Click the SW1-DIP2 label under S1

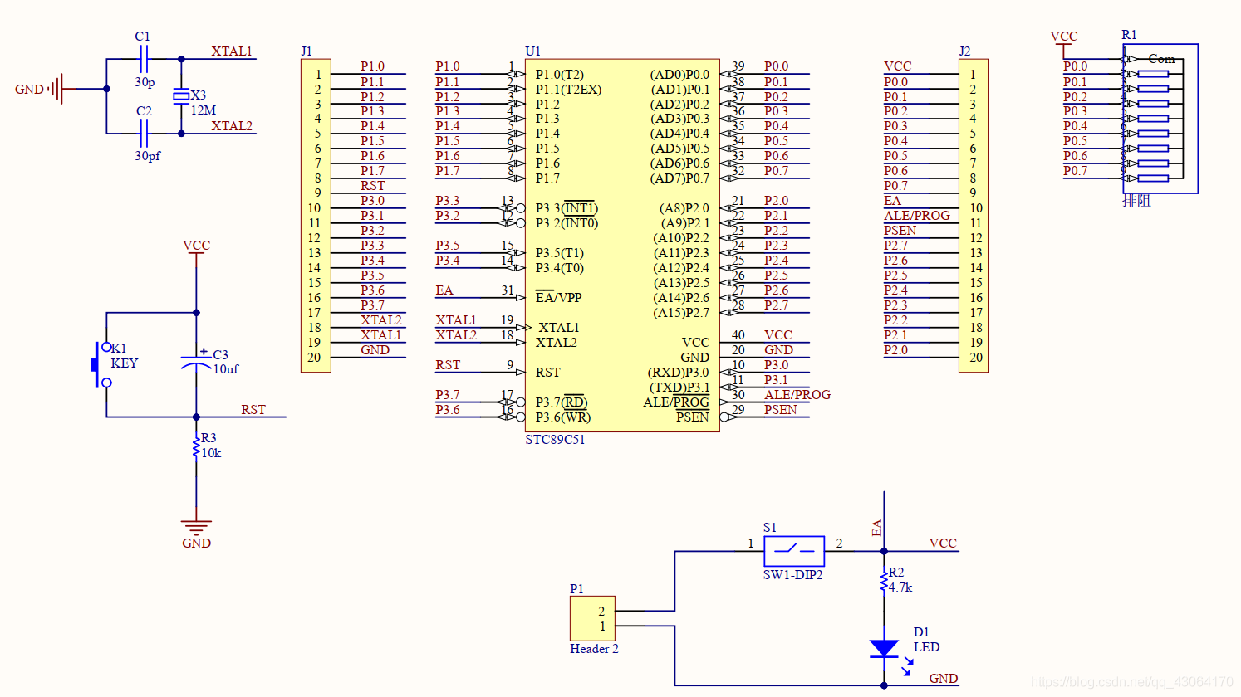[793, 575]
